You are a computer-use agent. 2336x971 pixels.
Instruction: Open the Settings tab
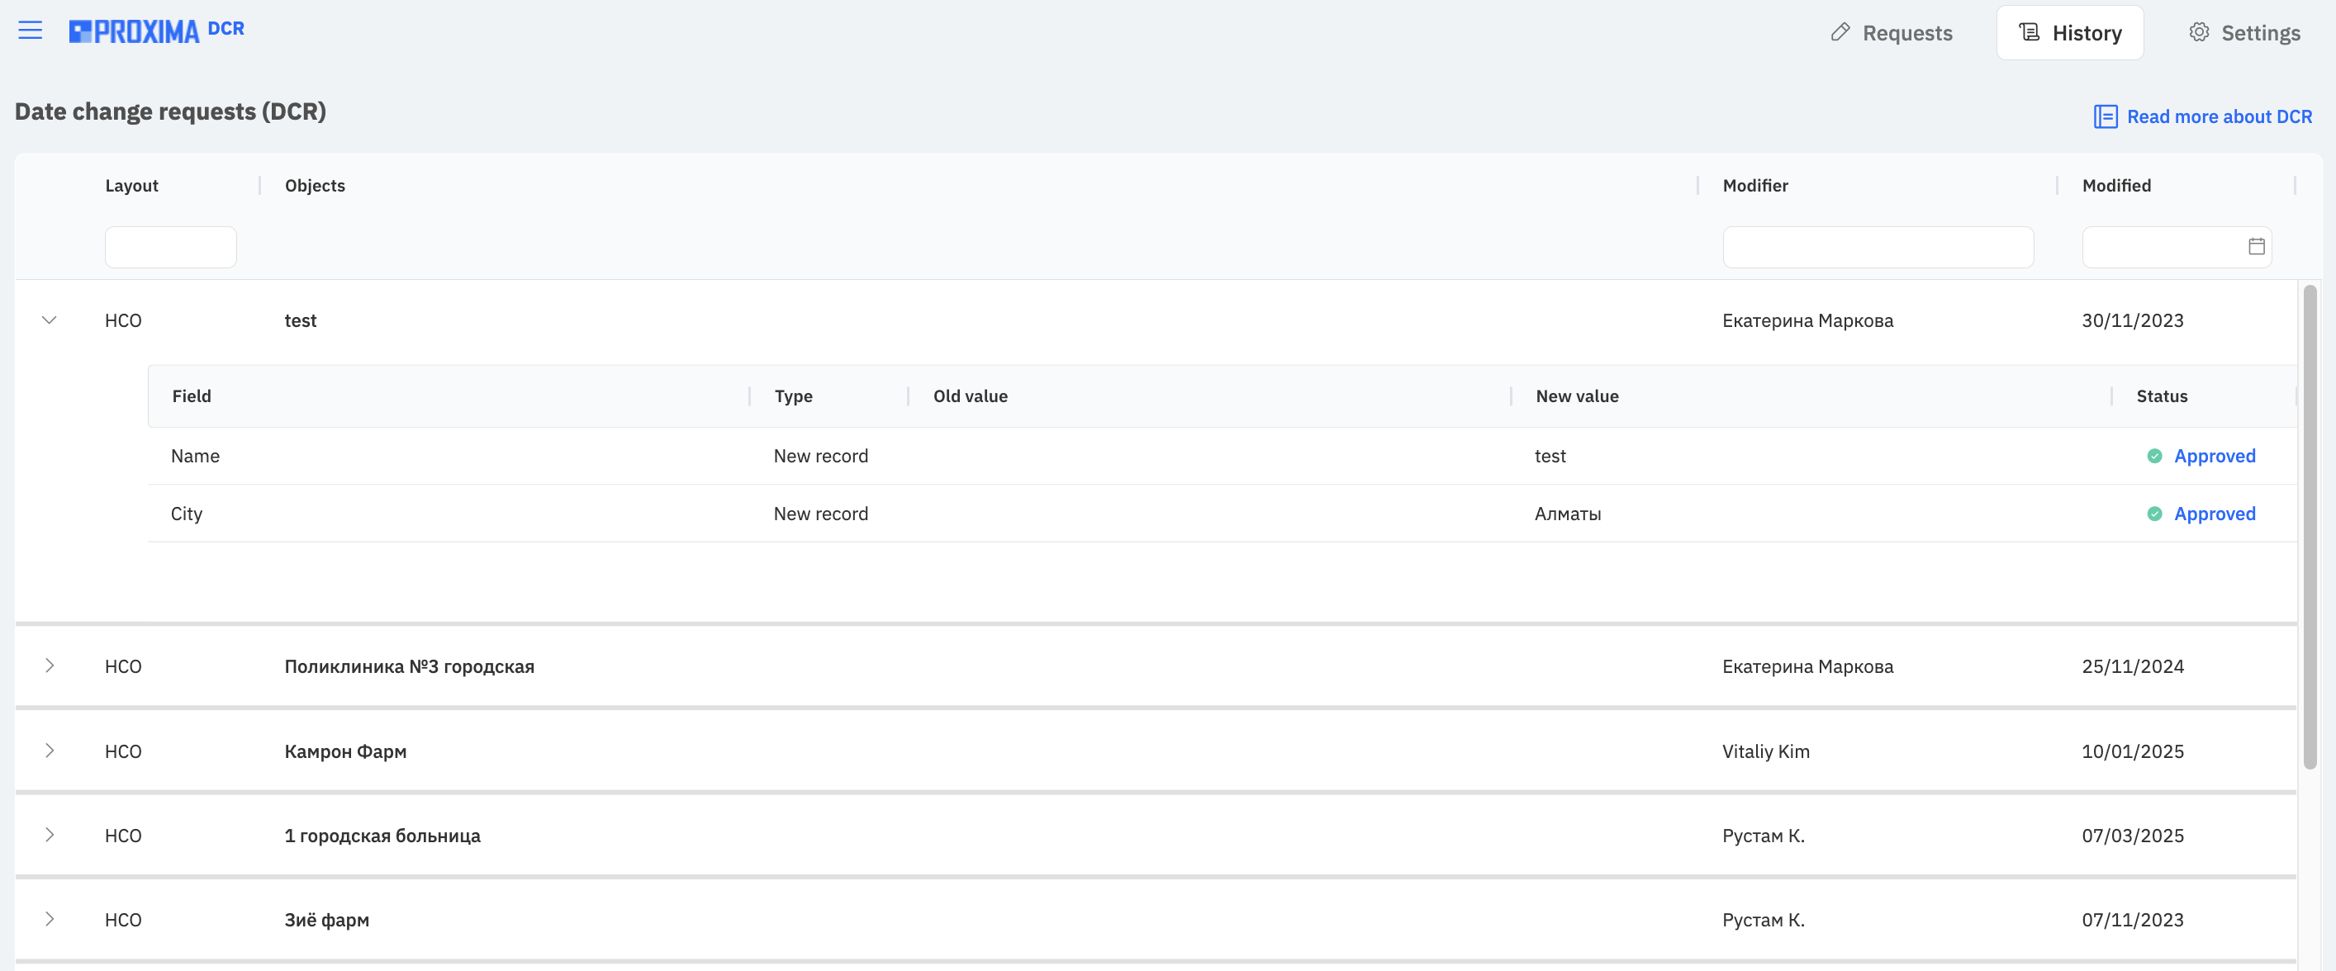click(2245, 33)
